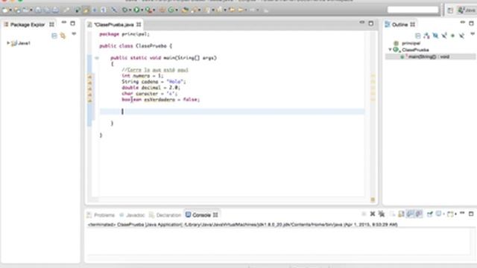This screenshot has width=477, height=268.
Task: Select the Java1 project
Action: pyautogui.click(x=21, y=43)
